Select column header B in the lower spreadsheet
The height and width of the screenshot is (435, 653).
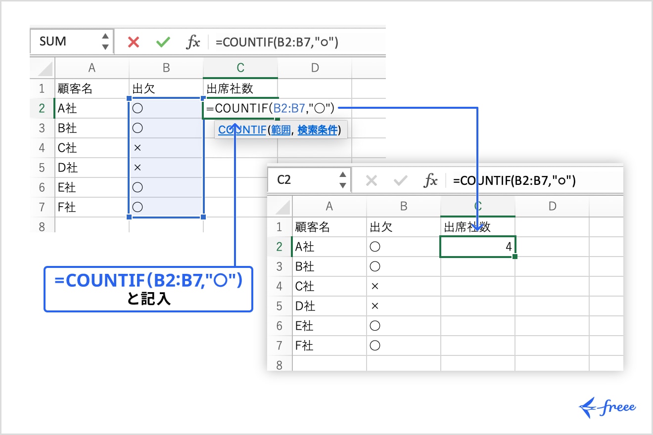tap(404, 206)
